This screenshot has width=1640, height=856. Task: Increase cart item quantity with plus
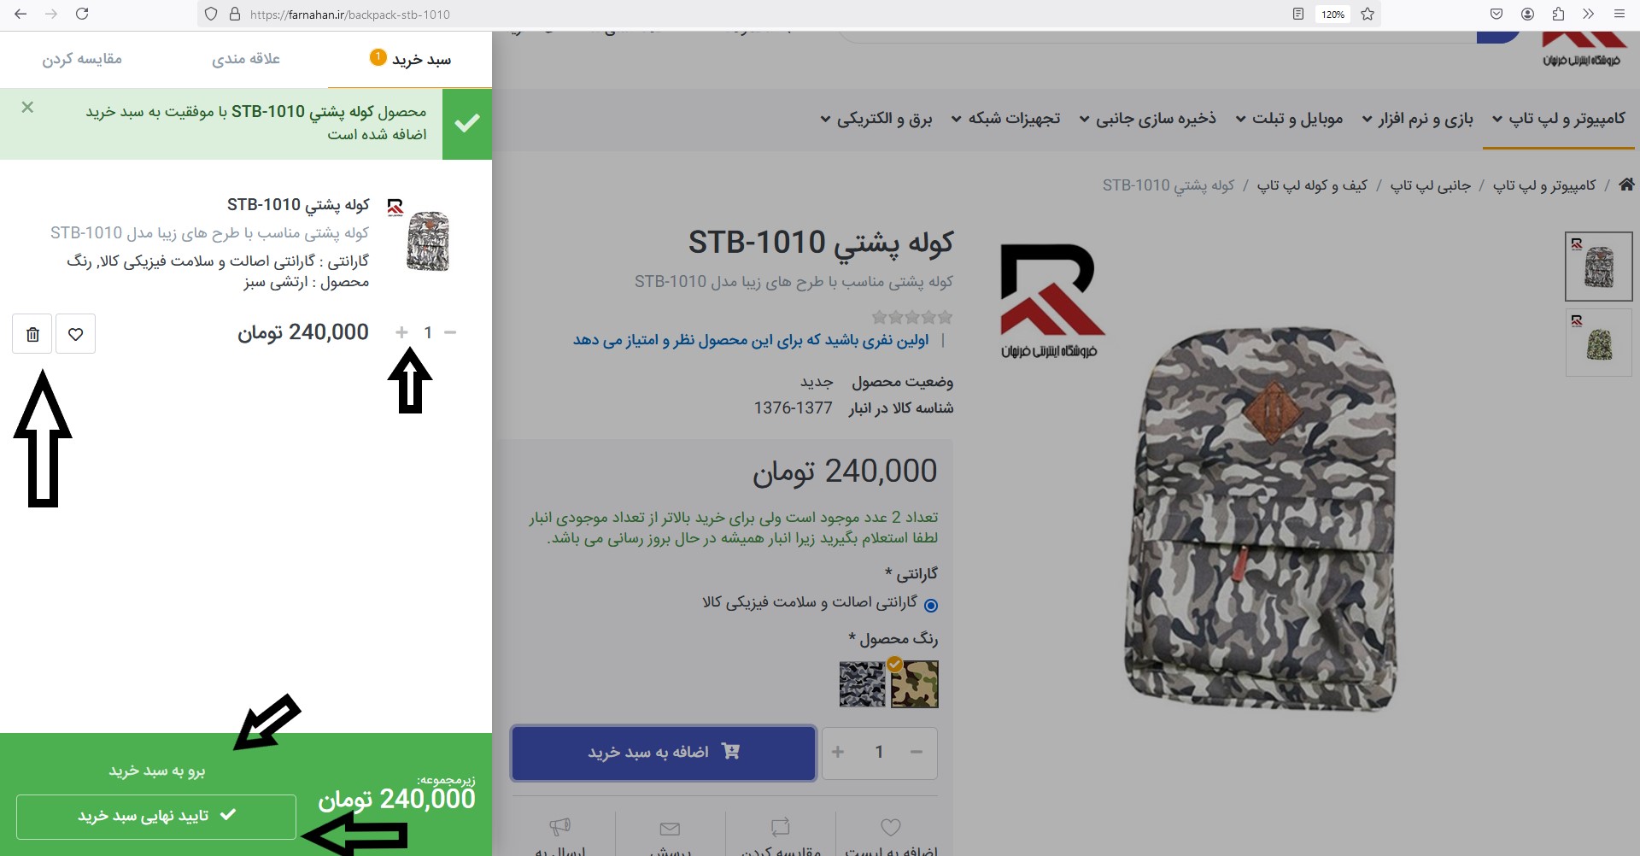pyautogui.click(x=401, y=332)
